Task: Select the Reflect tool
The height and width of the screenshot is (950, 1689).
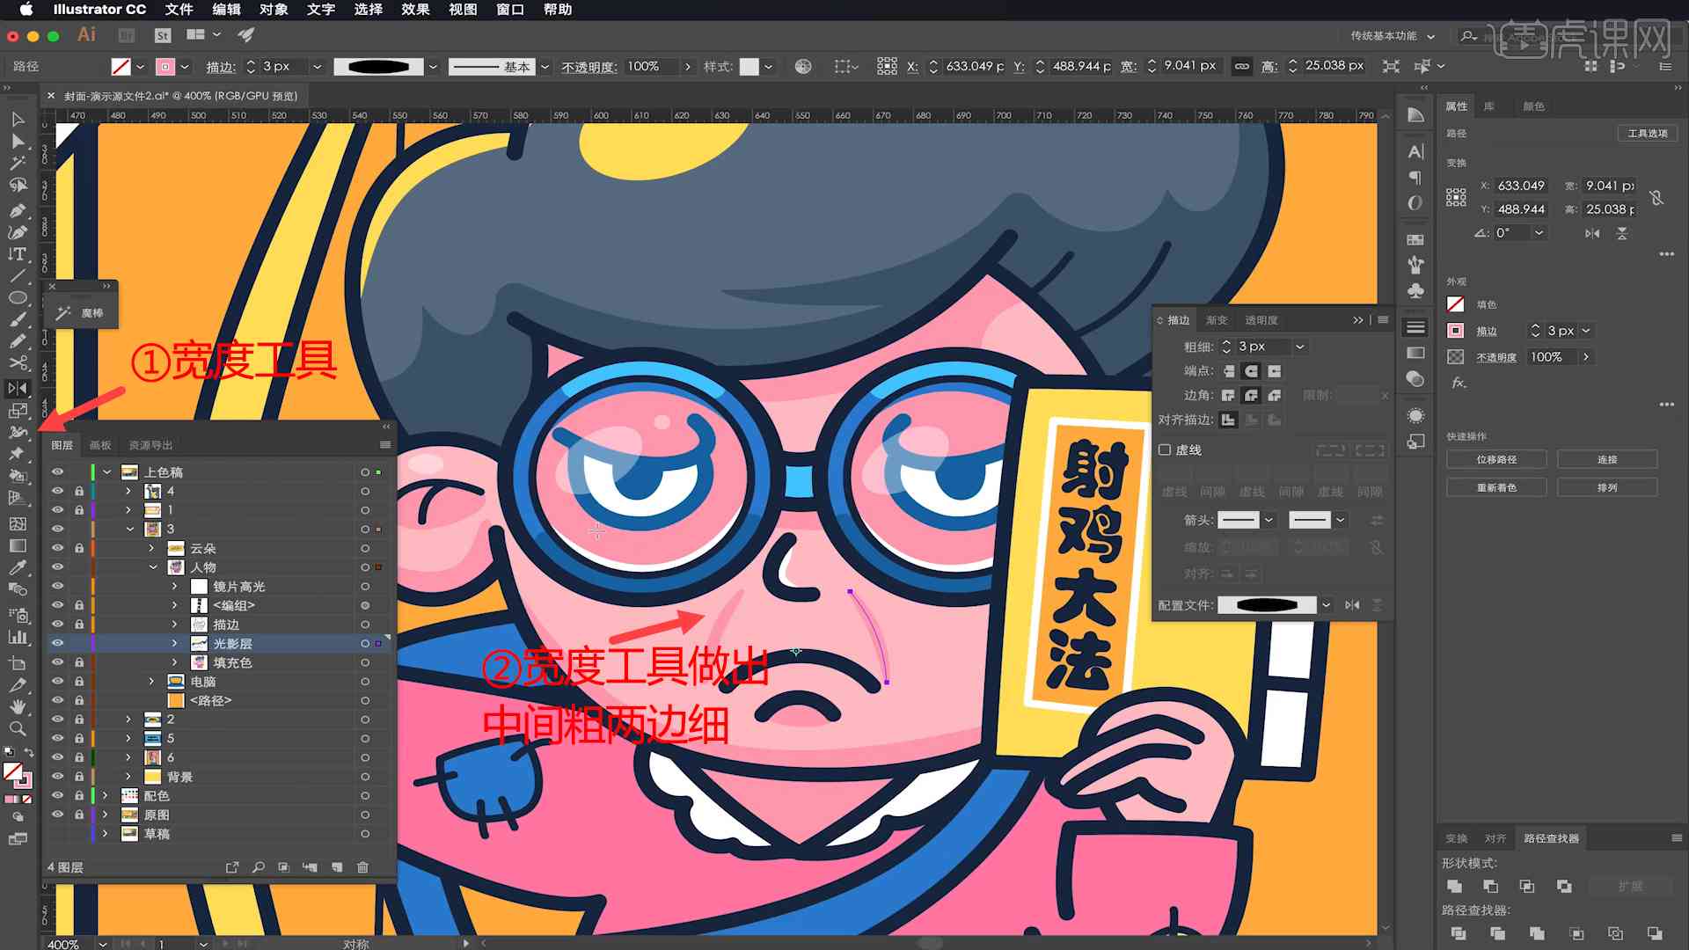Action: click(17, 388)
